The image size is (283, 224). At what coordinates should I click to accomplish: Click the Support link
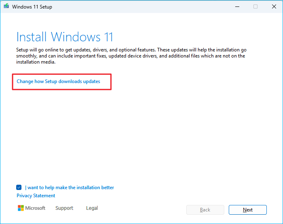click(x=64, y=208)
